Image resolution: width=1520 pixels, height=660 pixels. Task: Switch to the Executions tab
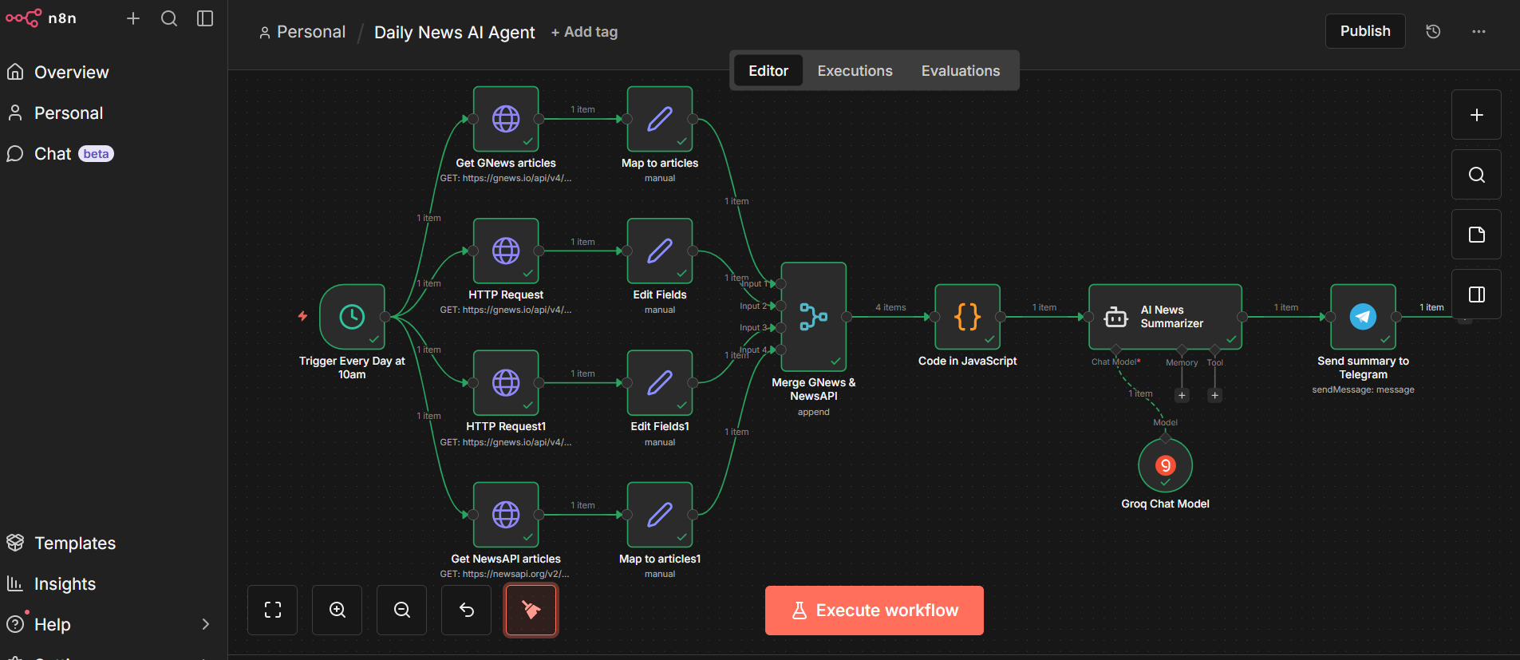pyautogui.click(x=855, y=71)
